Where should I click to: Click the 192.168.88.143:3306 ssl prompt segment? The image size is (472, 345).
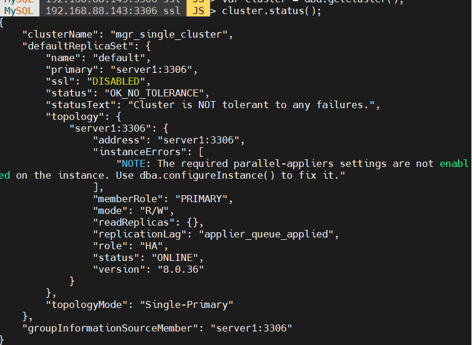pos(113,11)
